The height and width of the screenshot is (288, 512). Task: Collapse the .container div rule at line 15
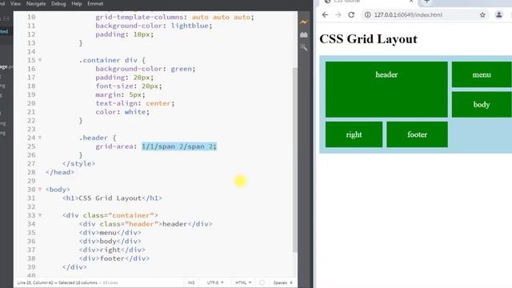click(x=40, y=60)
